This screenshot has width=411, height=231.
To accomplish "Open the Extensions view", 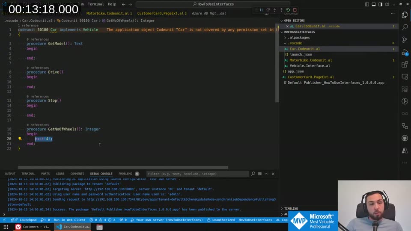I will pos(405,65).
